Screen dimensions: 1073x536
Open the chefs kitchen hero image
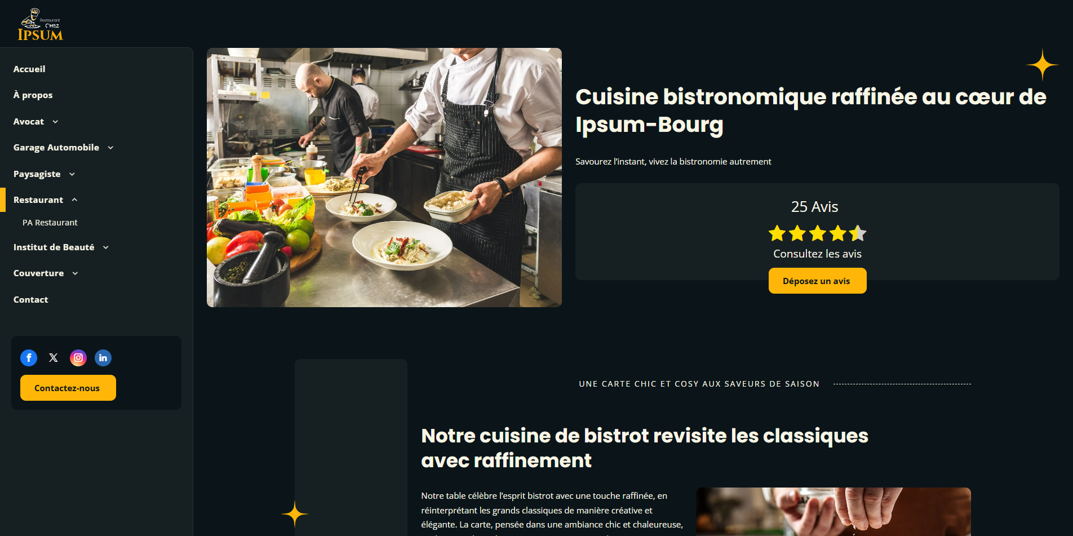click(x=384, y=178)
